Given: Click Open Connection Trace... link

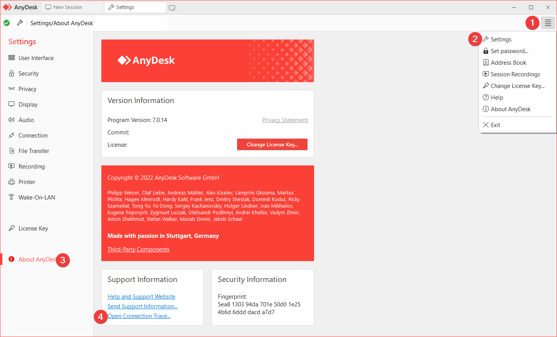Looking at the screenshot, I should pyautogui.click(x=139, y=316).
